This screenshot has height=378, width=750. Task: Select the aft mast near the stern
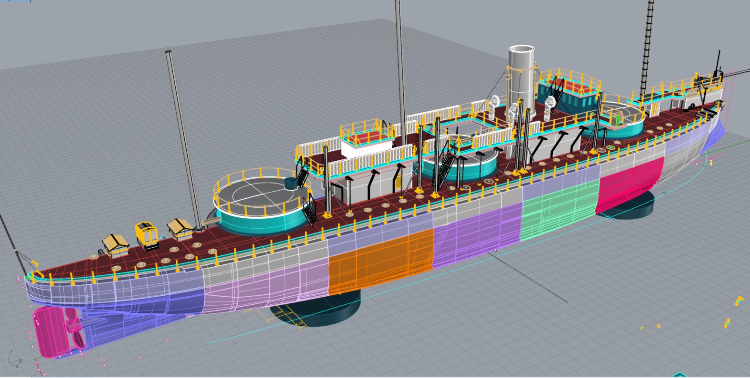click(x=183, y=143)
